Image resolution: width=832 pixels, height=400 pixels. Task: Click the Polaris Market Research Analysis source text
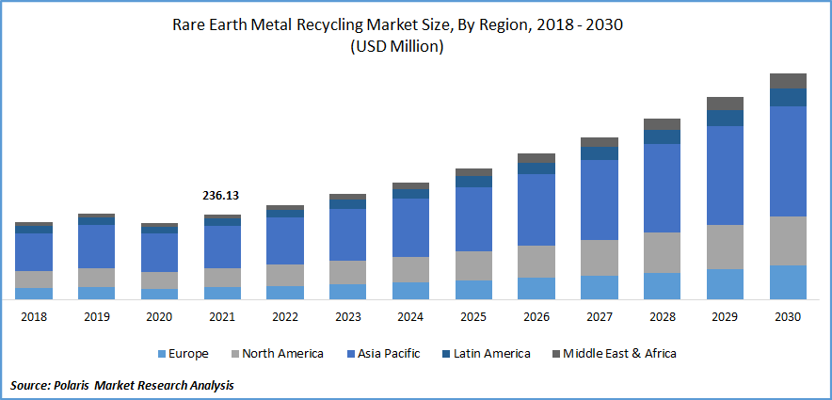pyautogui.click(x=121, y=386)
